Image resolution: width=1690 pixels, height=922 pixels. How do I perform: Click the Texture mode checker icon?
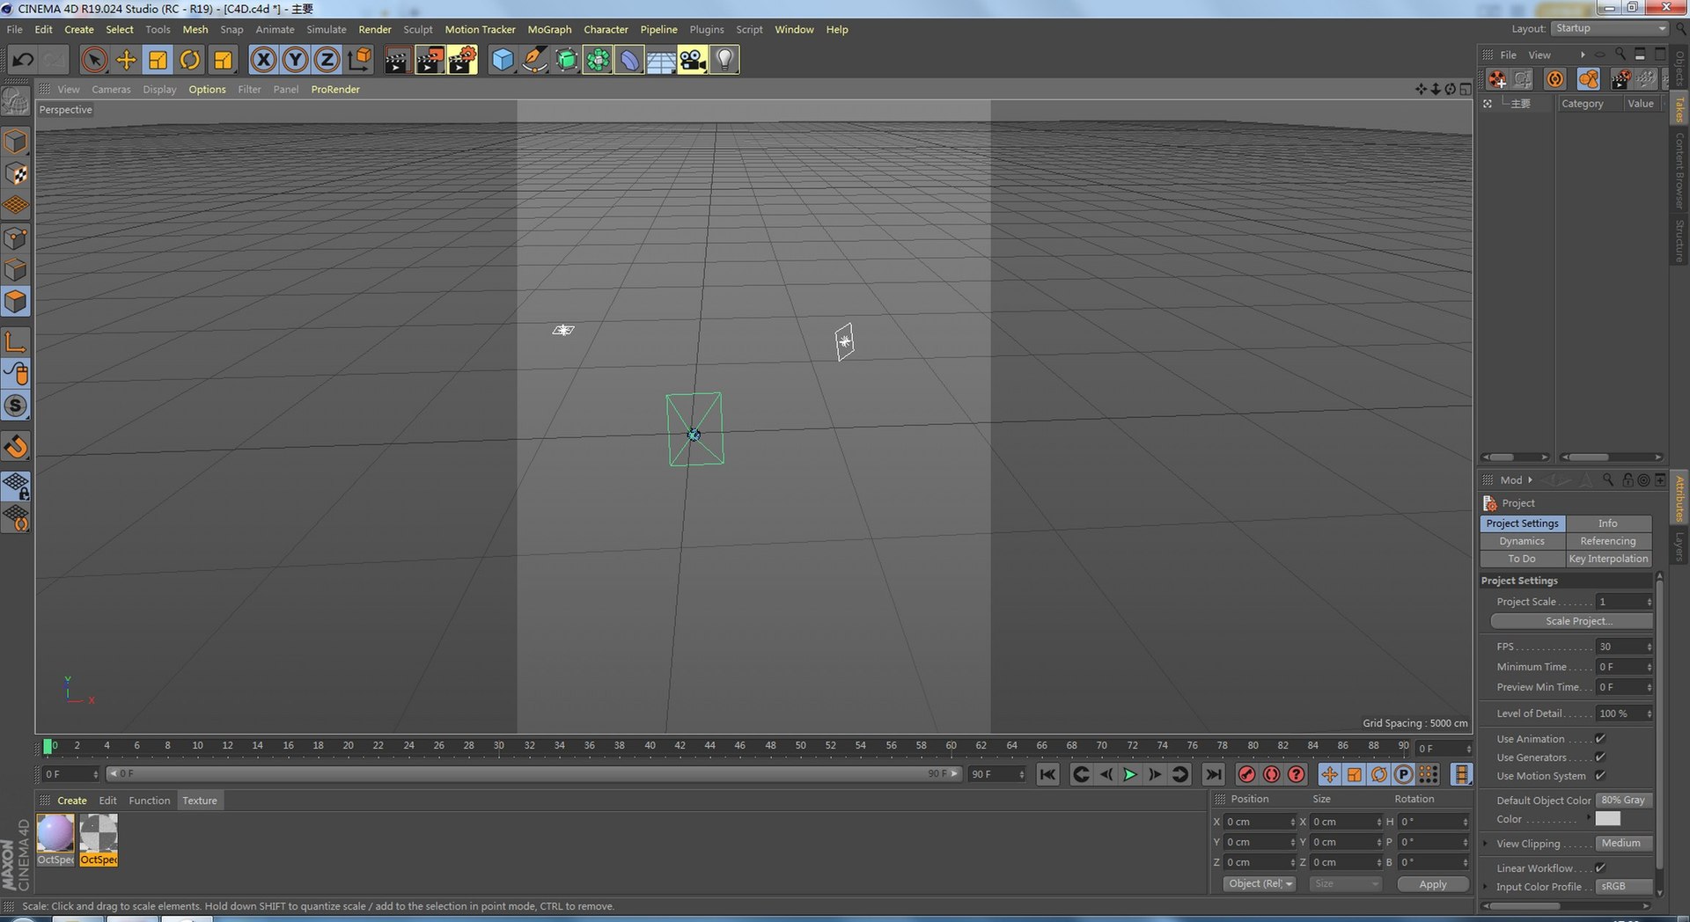click(x=16, y=173)
